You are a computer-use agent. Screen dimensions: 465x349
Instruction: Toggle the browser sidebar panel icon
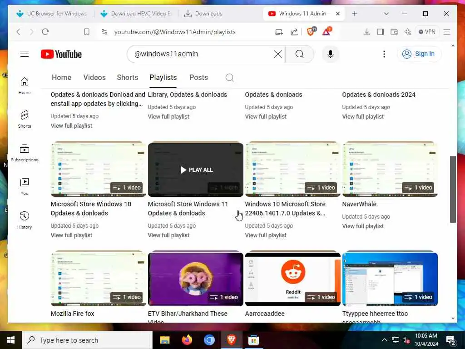click(x=381, y=32)
